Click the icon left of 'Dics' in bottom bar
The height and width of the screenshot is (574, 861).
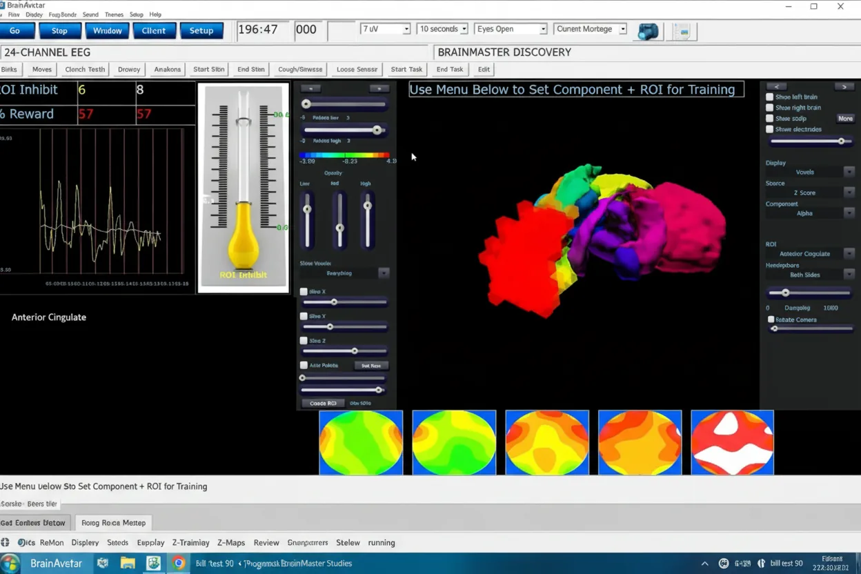coord(6,542)
